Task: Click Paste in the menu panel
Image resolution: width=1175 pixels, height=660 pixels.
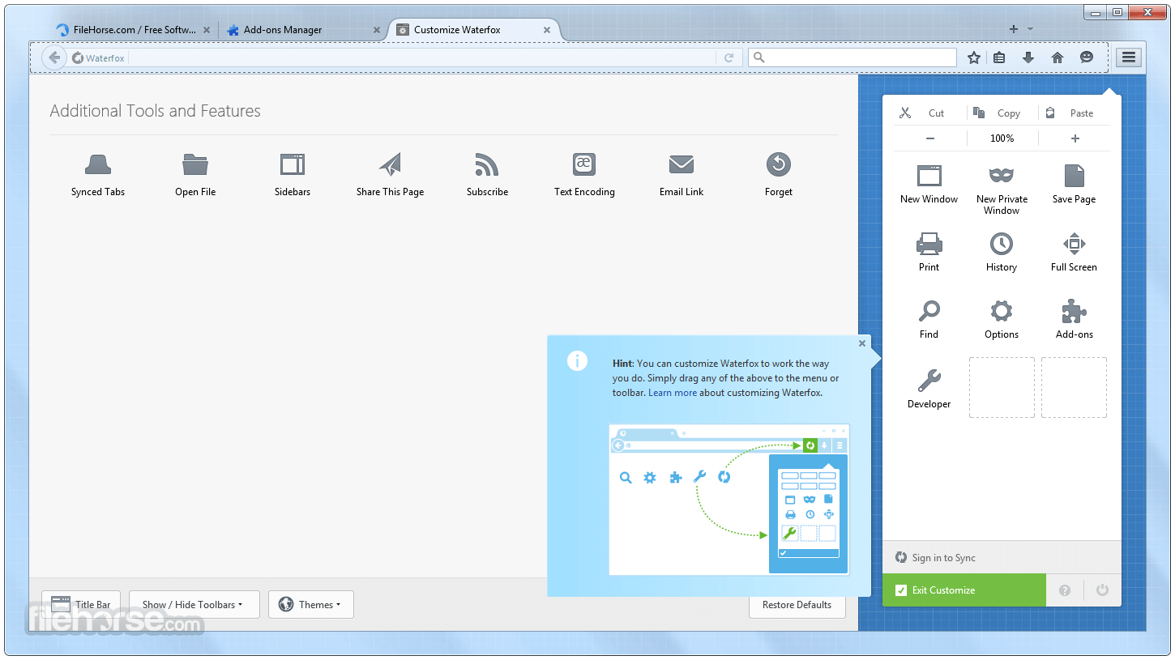Action: (x=1075, y=113)
